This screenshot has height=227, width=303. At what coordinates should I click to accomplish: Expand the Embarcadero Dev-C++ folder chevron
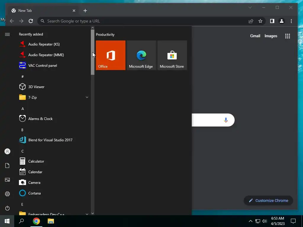[87, 214]
